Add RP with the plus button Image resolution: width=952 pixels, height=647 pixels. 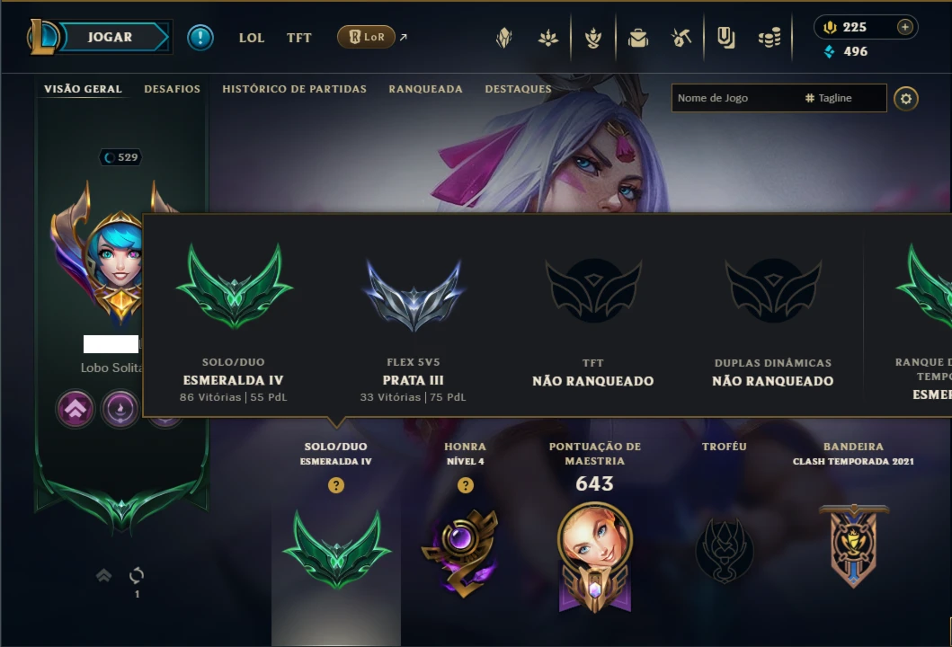[x=904, y=27]
